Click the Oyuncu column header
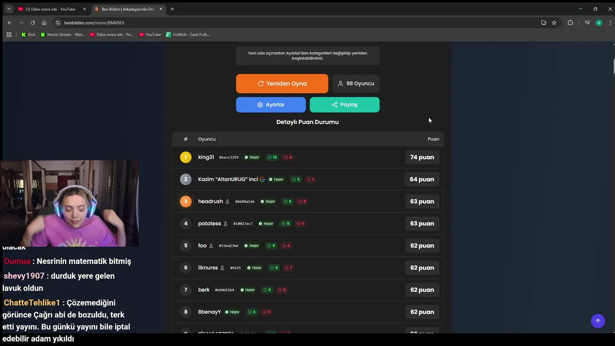 click(207, 139)
